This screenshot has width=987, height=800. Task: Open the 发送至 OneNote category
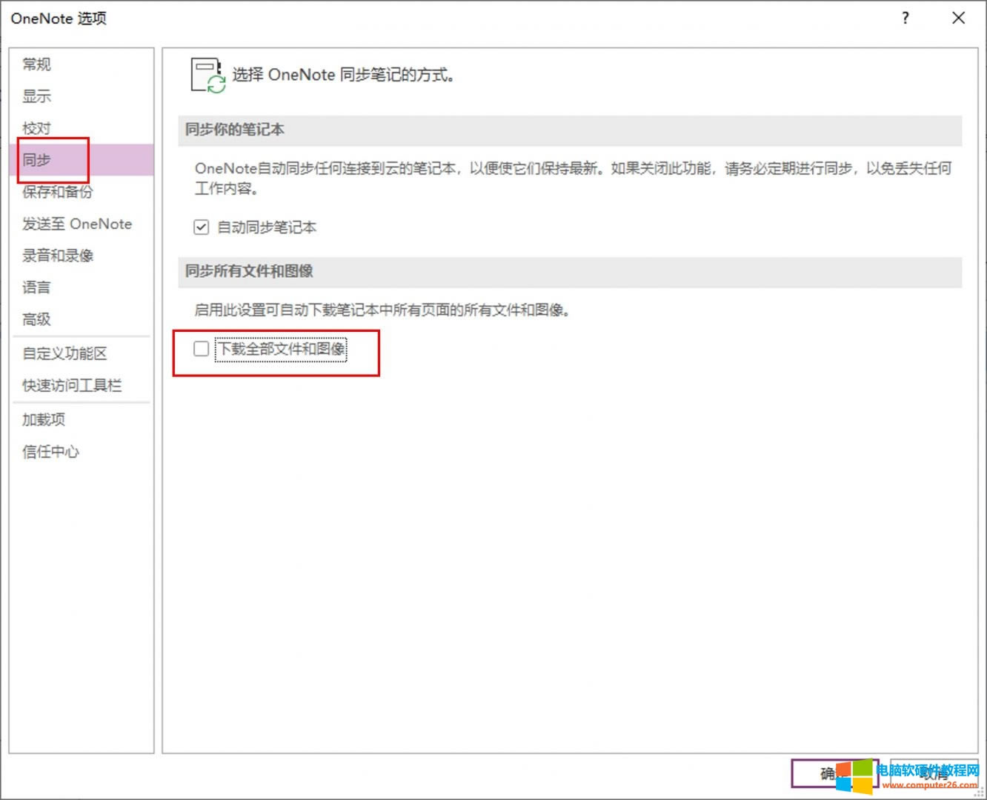click(x=77, y=224)
